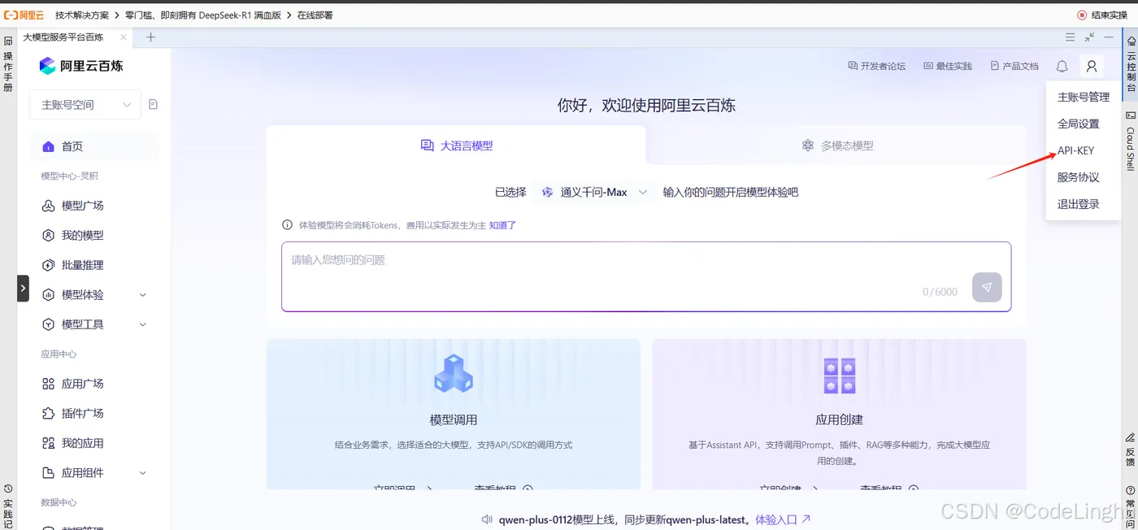
Task: Open the document icon beside 主账号空间
Action: (154, 104)
